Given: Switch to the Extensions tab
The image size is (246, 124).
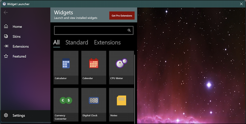Looking at the screenshot, I should point(107,42).
